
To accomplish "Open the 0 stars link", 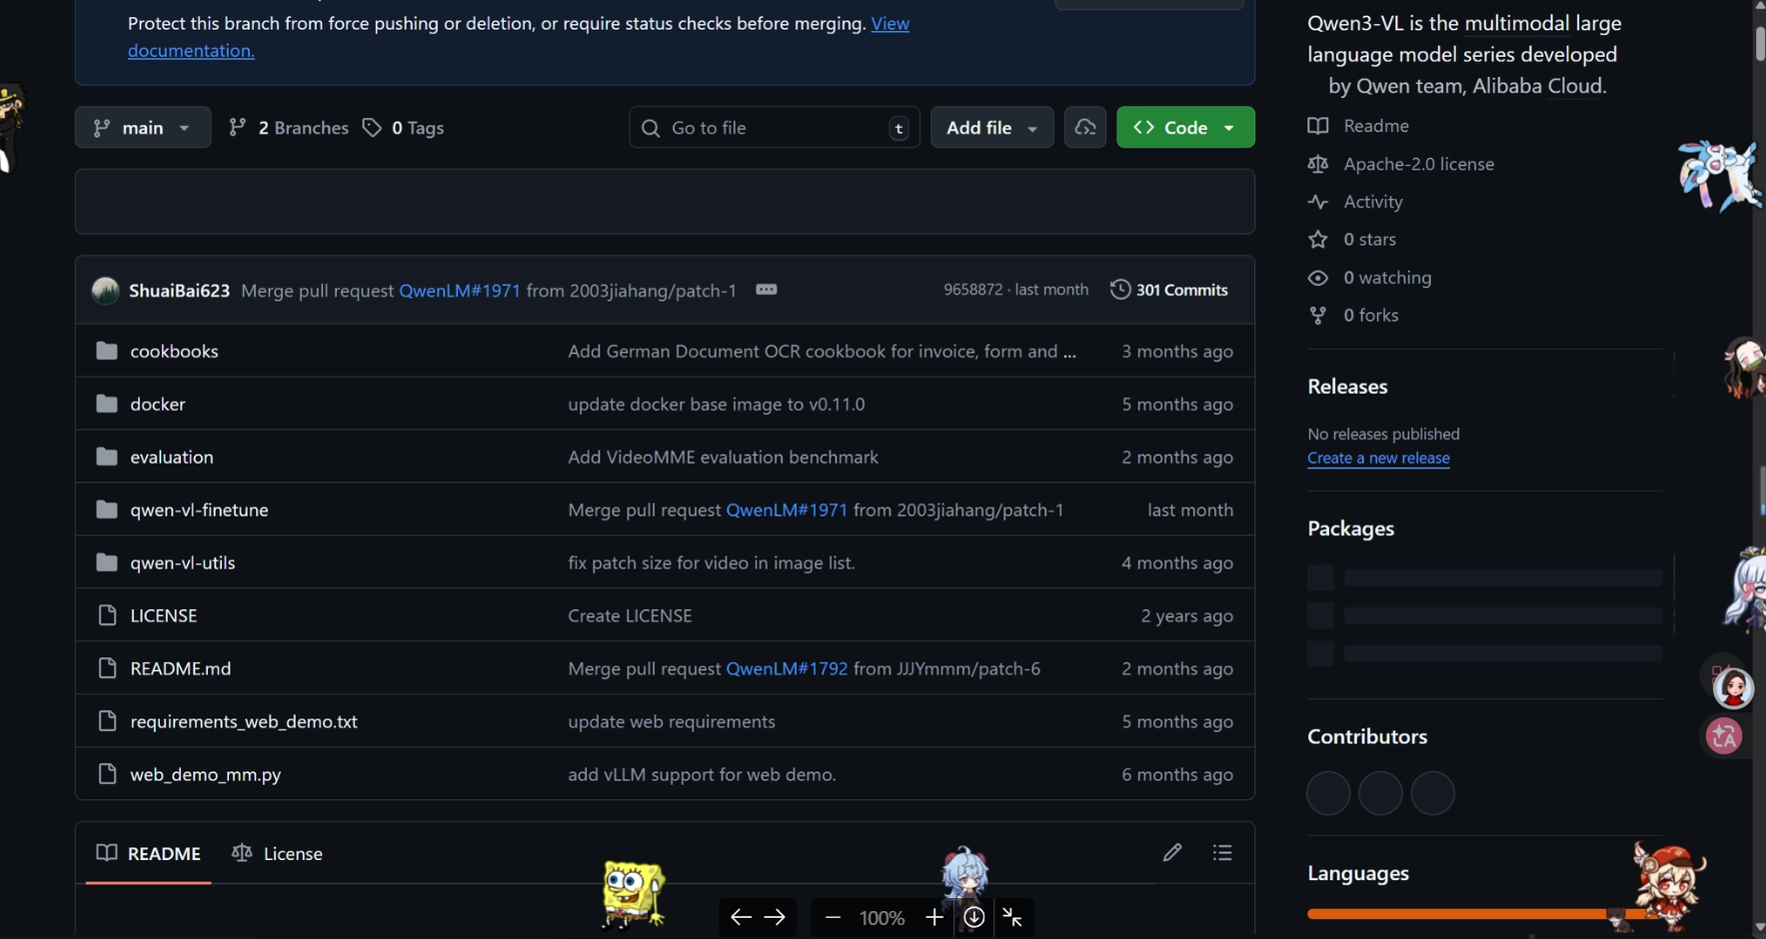I will click(1352, 240).
